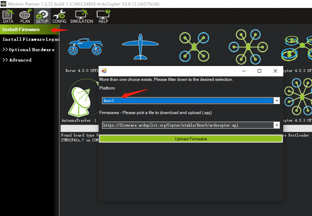Open the DATA flight data screen
This screenshot has height=216, width=312.
(x=8, y=16)
